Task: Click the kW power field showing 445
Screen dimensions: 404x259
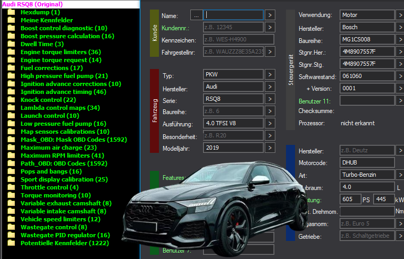Action: (383, 200)
